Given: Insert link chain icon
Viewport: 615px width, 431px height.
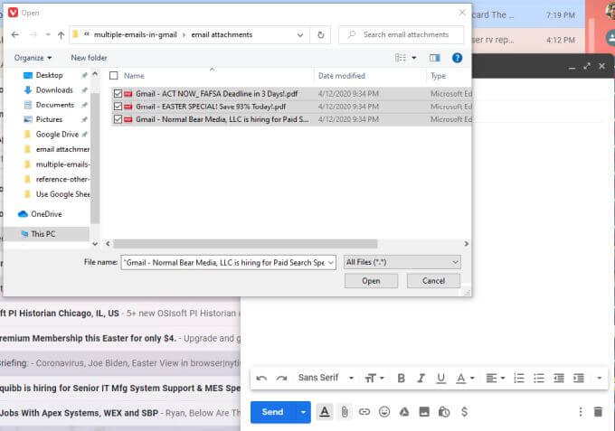Looking at the screenshot, I should click(x=364, y=412).
